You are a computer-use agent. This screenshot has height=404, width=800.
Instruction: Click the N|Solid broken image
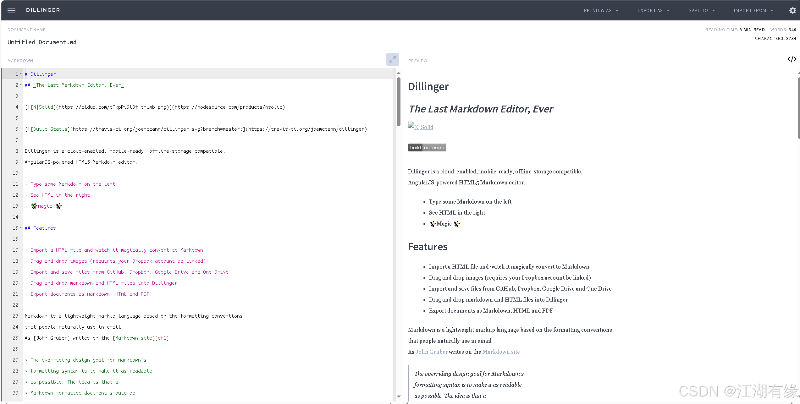[421, 127]
